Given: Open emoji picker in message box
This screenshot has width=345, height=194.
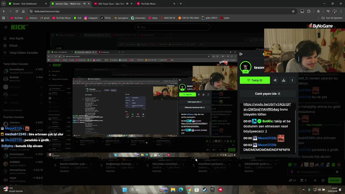Looking at the screenshot, I should [x=337, y=172].
